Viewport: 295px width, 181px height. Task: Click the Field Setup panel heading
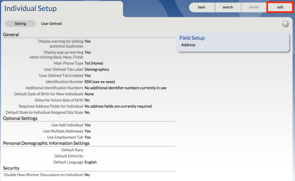192,38
